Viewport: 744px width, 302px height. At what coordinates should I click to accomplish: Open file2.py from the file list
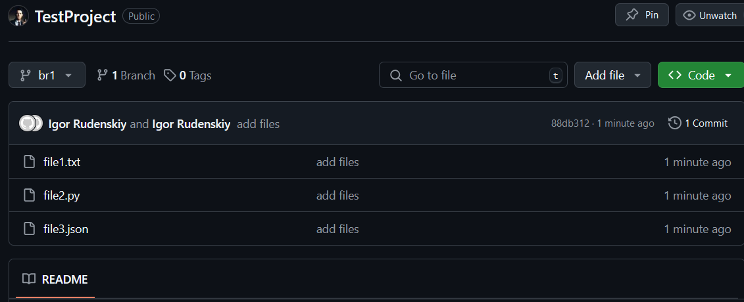coord(62,196)
